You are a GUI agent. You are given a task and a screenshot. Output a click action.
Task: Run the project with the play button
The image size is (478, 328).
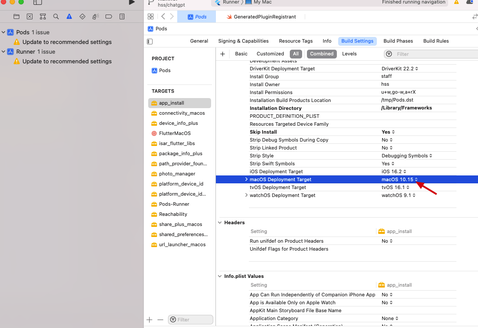pyautogui.click(x=131, y=2)
